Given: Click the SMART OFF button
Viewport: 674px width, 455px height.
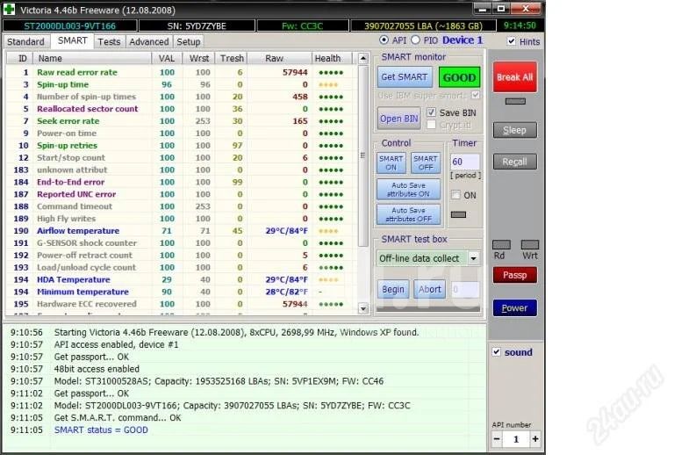Looking at the screenshot, I should [426, 163].
